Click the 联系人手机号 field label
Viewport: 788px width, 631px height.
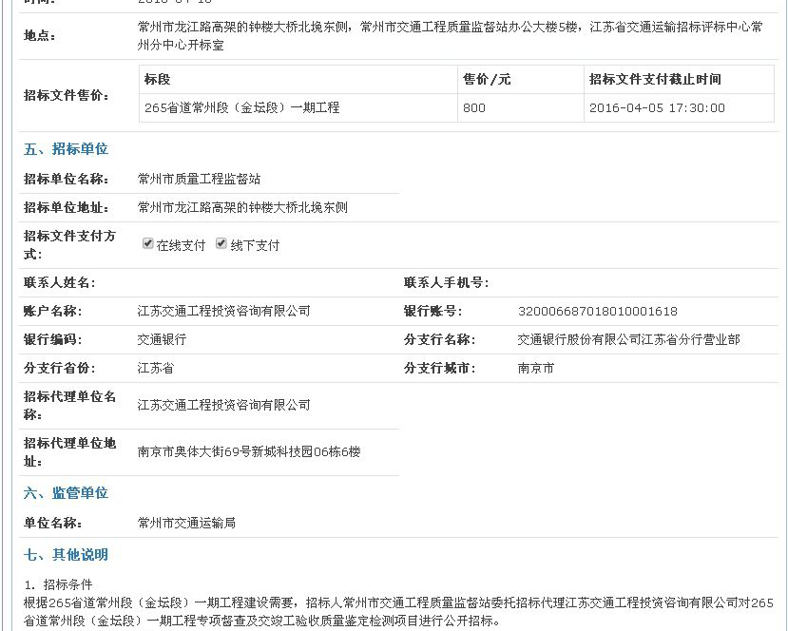446,283
